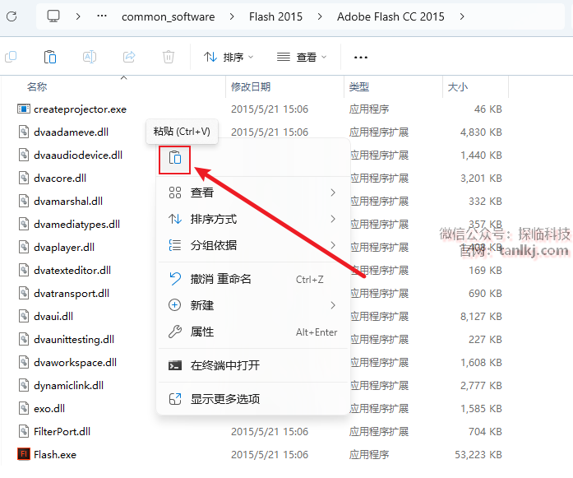Click the Paste icon in context menu
Screen dimensions: 573x478
point(174,160)
